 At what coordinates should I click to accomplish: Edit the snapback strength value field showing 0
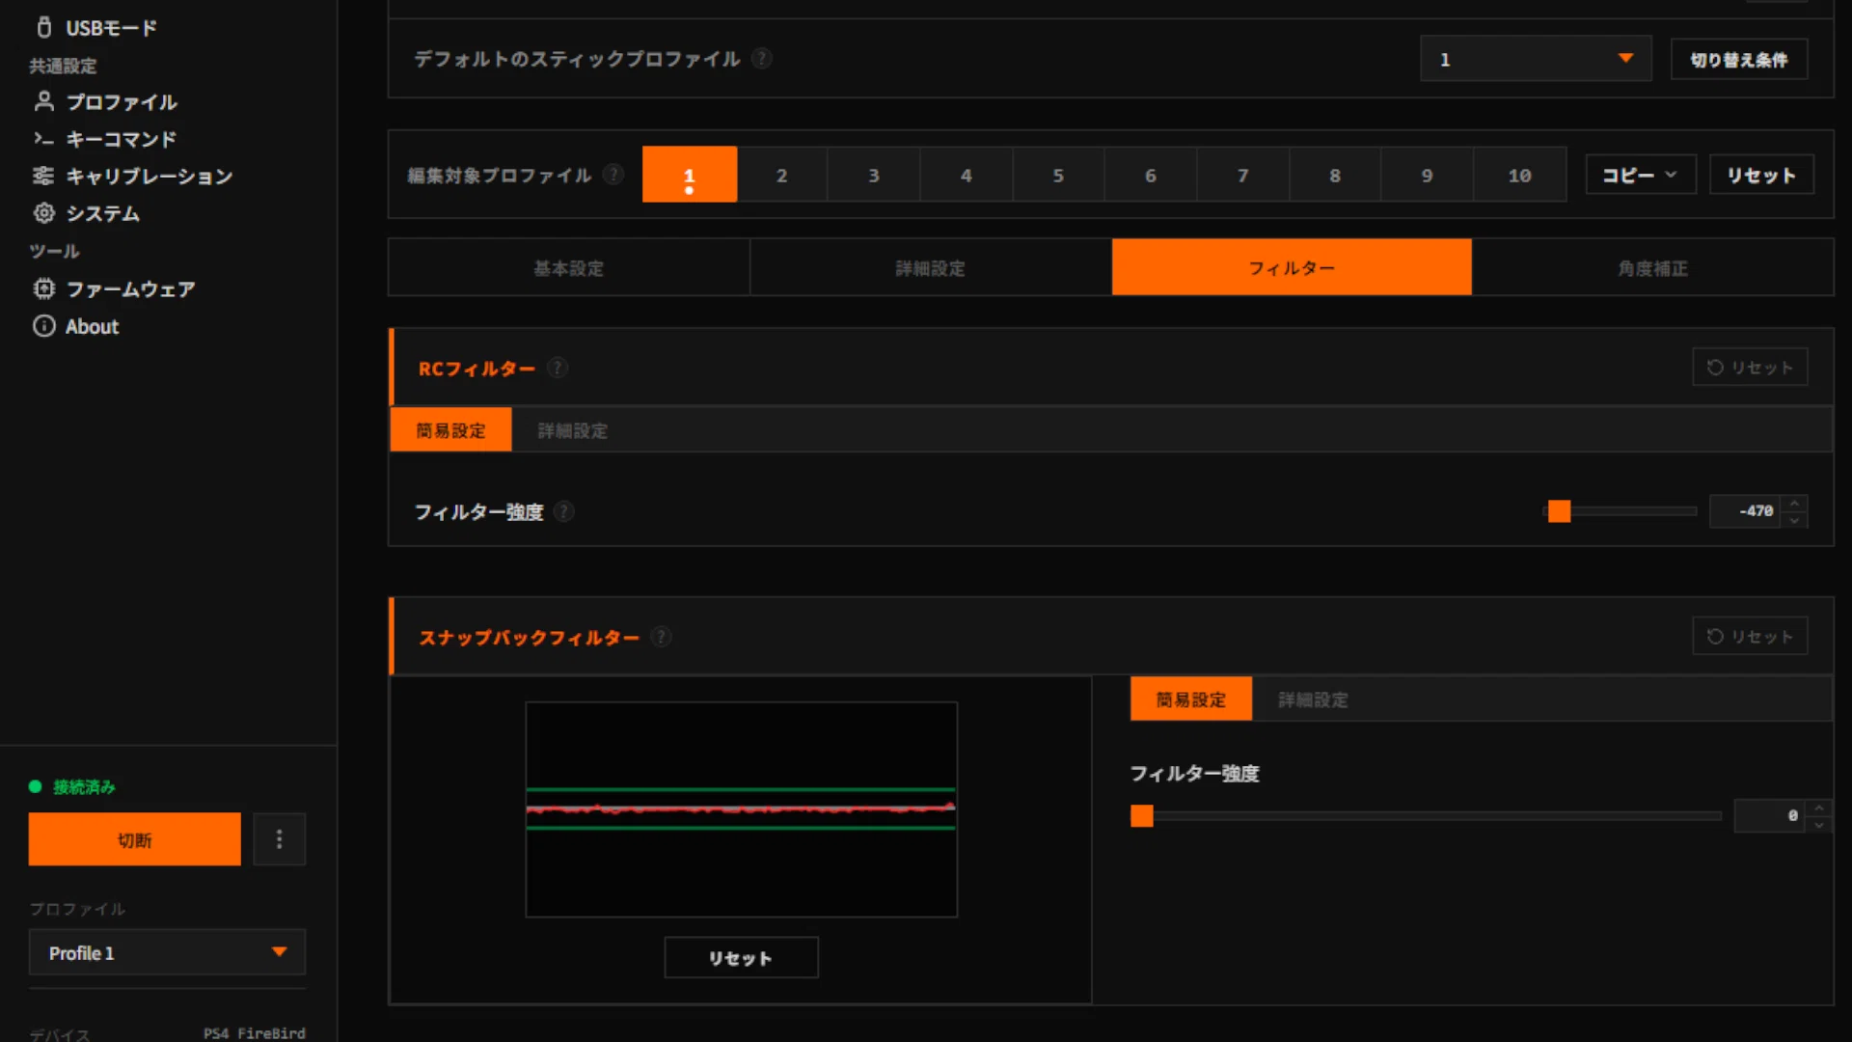(1770, 815)
